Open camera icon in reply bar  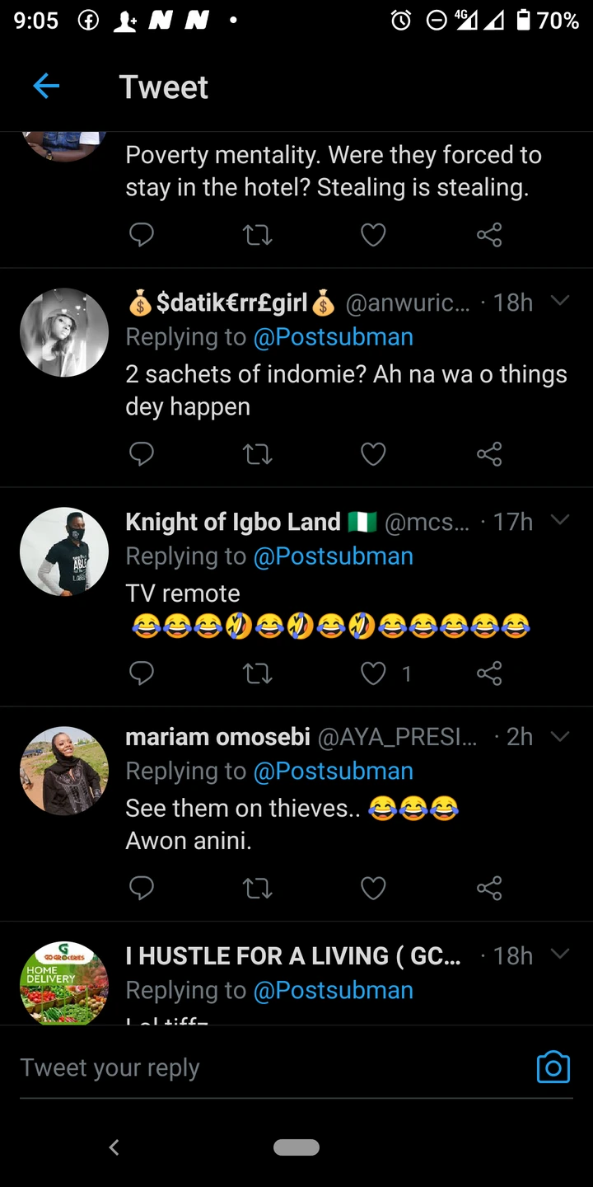point(553,1067)
